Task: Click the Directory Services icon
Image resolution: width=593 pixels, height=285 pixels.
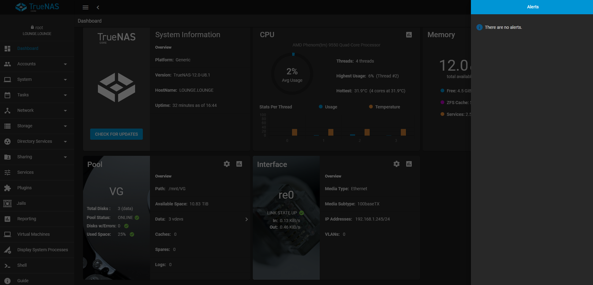Action: coord(7,142)
